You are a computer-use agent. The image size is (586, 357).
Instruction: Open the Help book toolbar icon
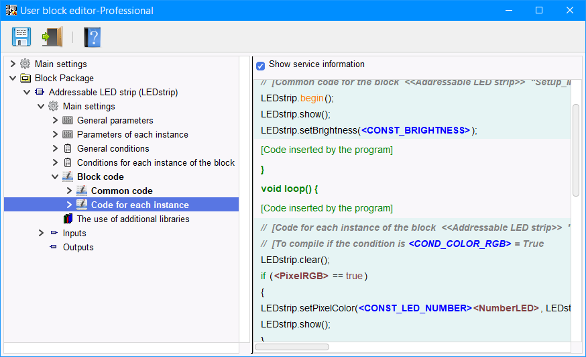[x=92, y=36]
